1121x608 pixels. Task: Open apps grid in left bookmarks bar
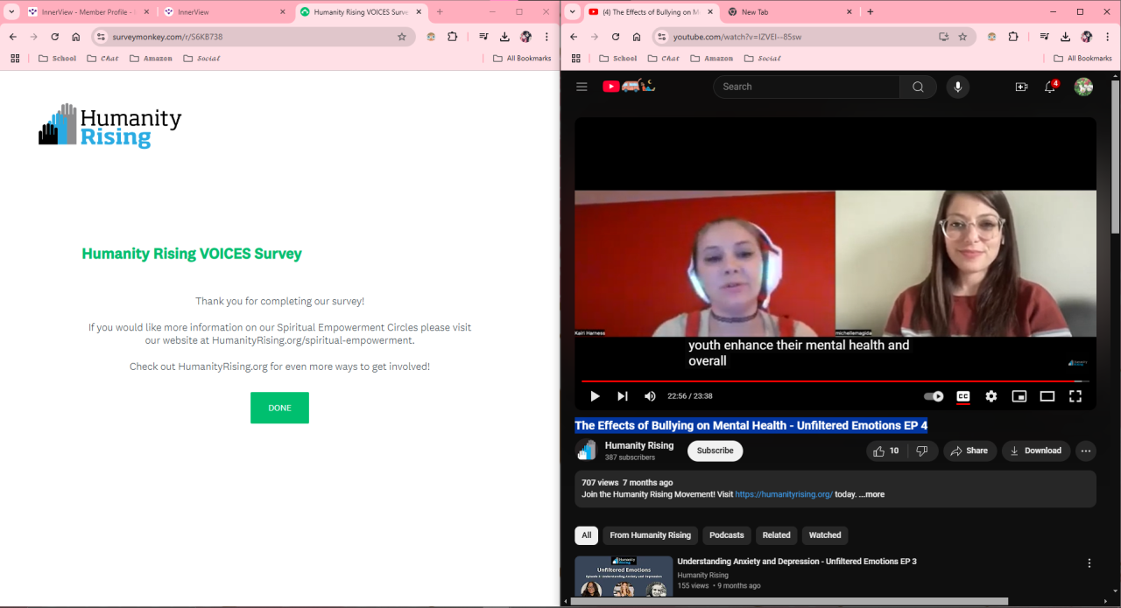[x=15, y=59]
